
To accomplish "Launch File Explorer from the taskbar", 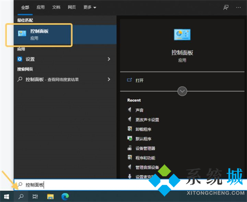I will coord(50,196).
